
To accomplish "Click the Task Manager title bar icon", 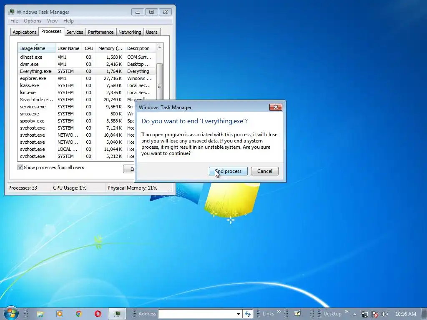I will (11, 12).
